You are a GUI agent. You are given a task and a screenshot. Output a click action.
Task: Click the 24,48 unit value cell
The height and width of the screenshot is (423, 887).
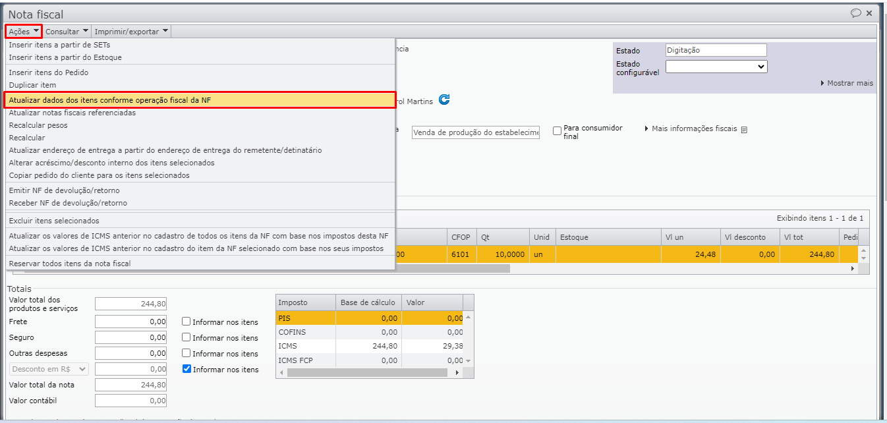point(691,254)
